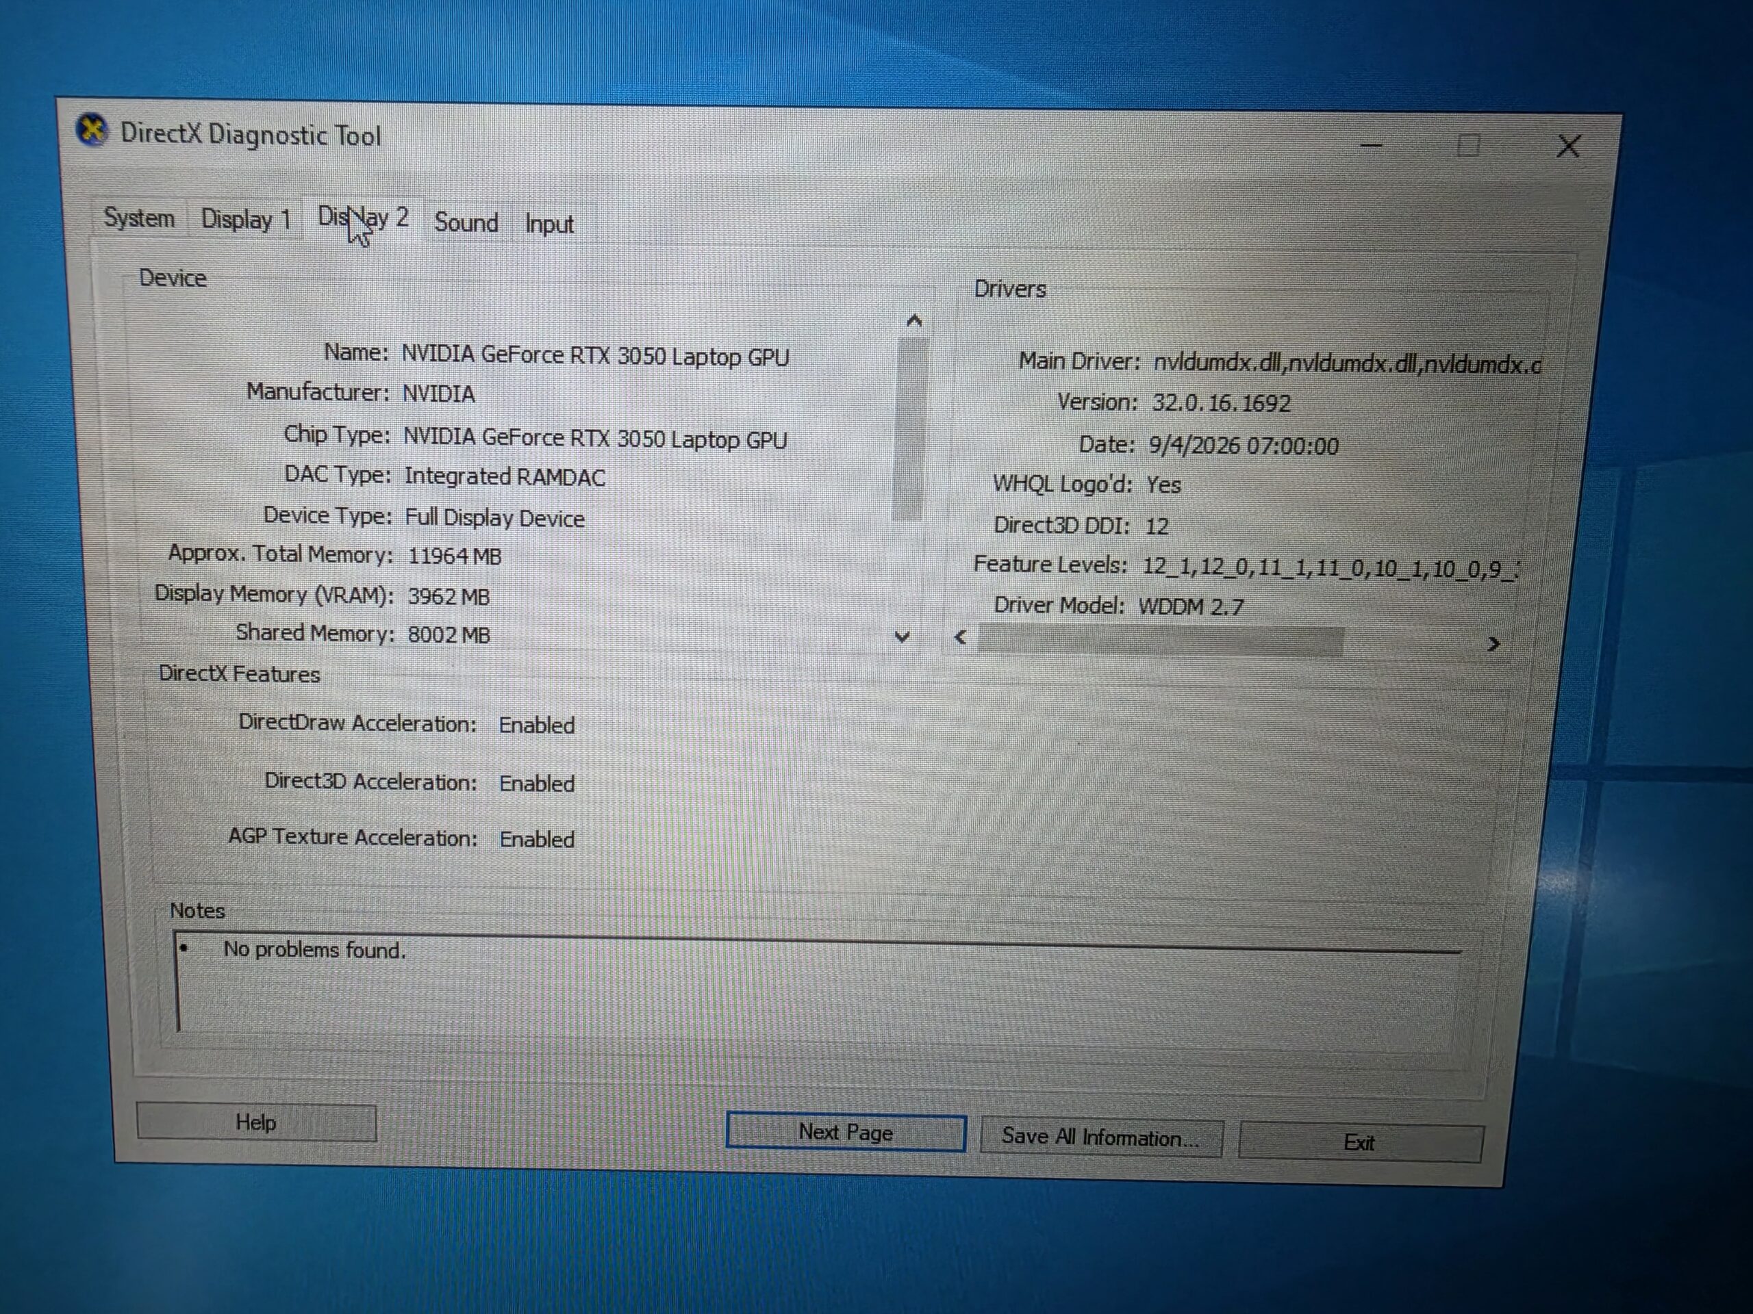This screenshot has width=1753, height=1314.
Task: Click the Chip Type value text
Action: (x=595, y=439)
